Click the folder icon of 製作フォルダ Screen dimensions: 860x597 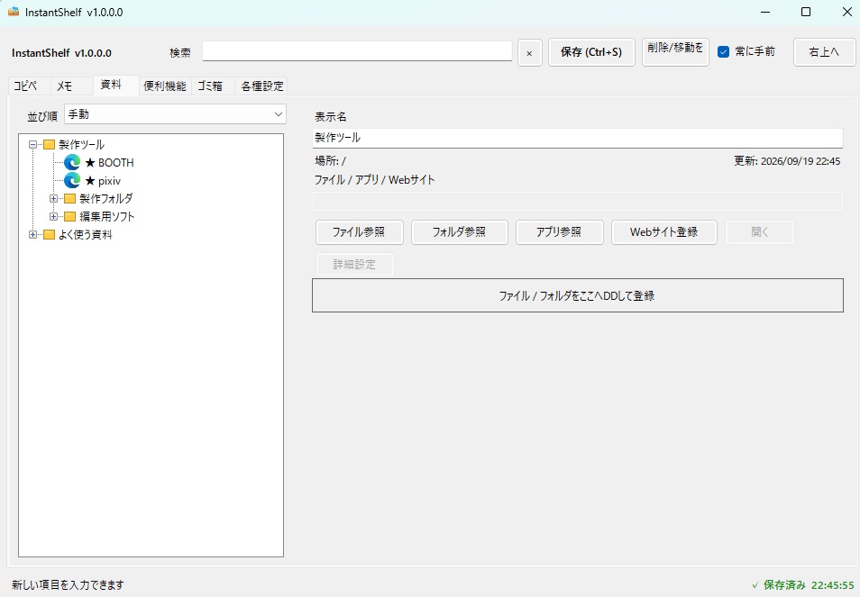pyautogui.click(x=69, y=198)
